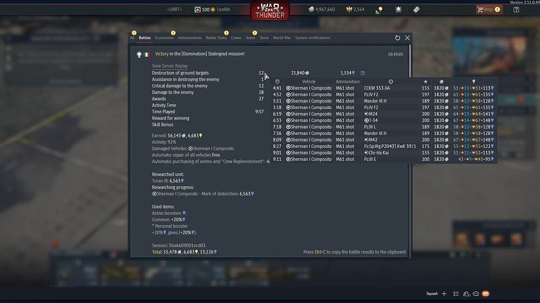
Task: Click the View Server Replay link
Action: click(x=170, y=66)
